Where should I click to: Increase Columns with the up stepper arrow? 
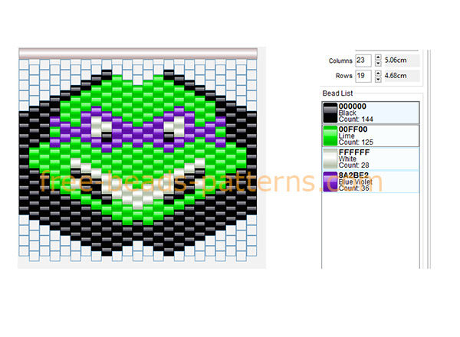tap(379, 57)
